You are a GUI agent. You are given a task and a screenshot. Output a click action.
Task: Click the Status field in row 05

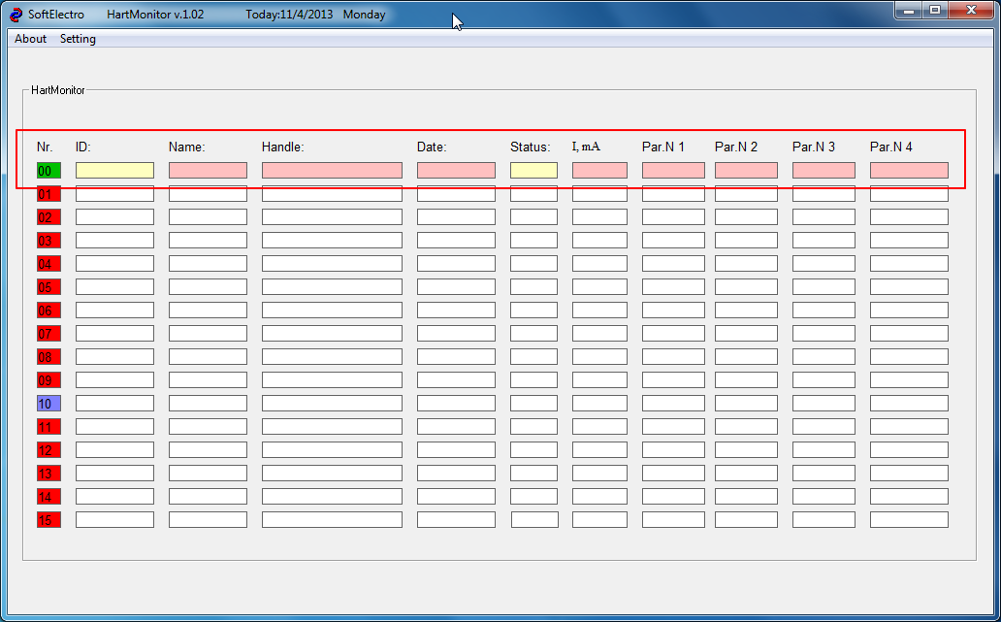[x=533, y=286]
